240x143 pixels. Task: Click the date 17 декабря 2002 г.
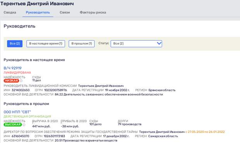(116, 136)
